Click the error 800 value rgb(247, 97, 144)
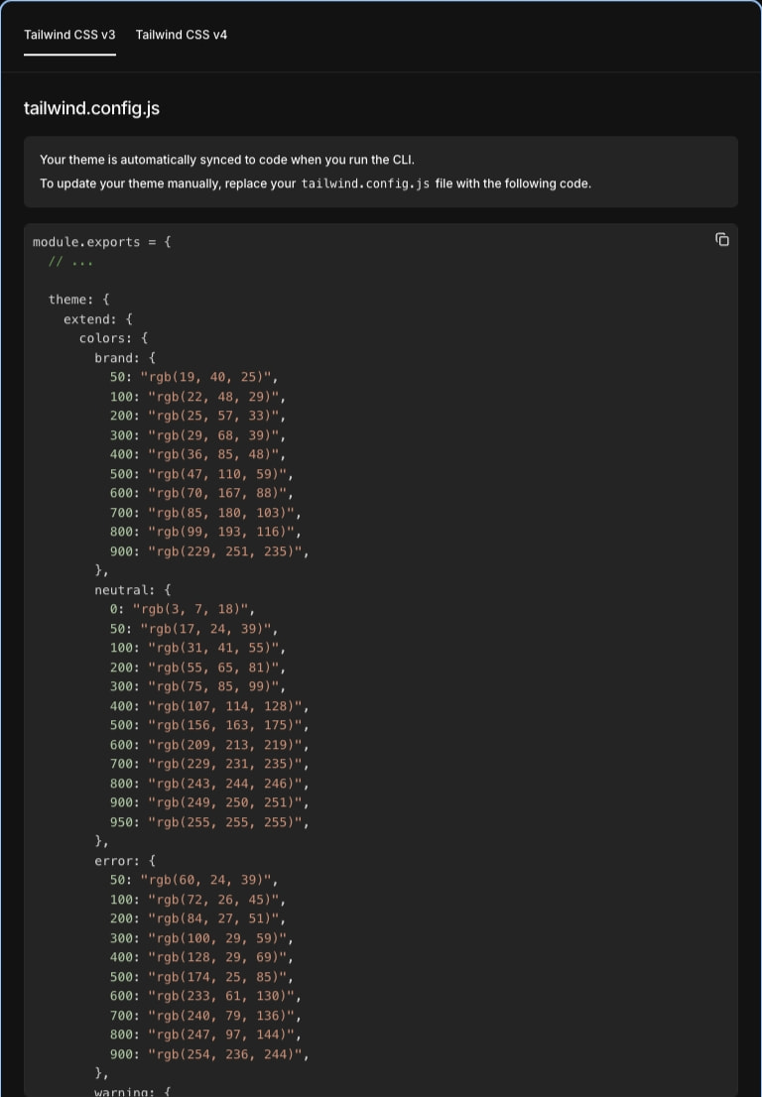The width and height of the screenshot is (762, 1097). point(220,1035)
